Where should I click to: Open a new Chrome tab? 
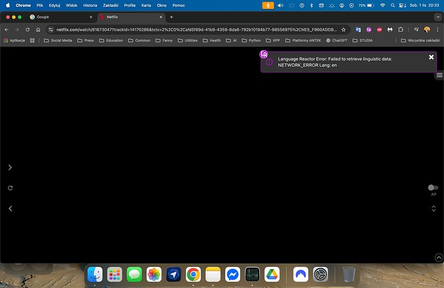[171, 17]
